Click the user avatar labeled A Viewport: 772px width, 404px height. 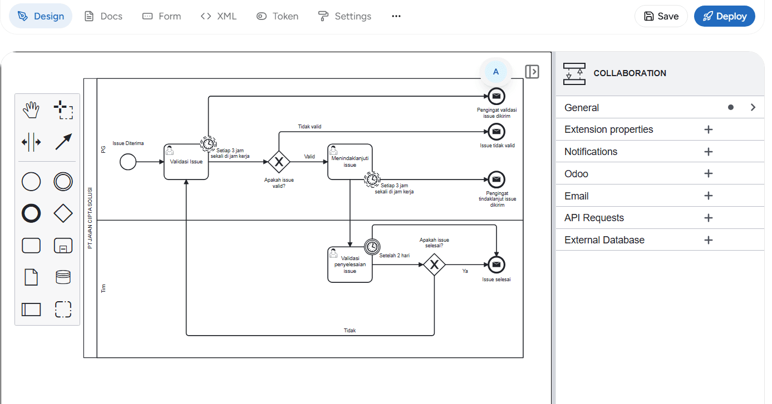point(496,72)
